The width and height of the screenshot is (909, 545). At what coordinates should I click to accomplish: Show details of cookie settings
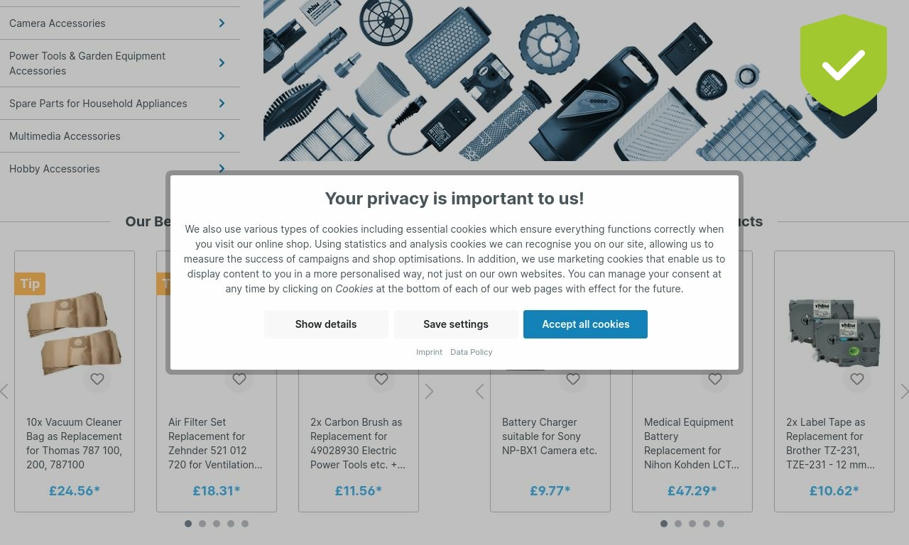coord(326,324)
